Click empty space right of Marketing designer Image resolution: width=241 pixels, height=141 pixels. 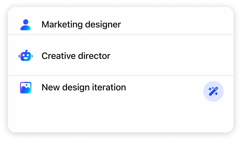pyautogui.click(x=177, y=25)
